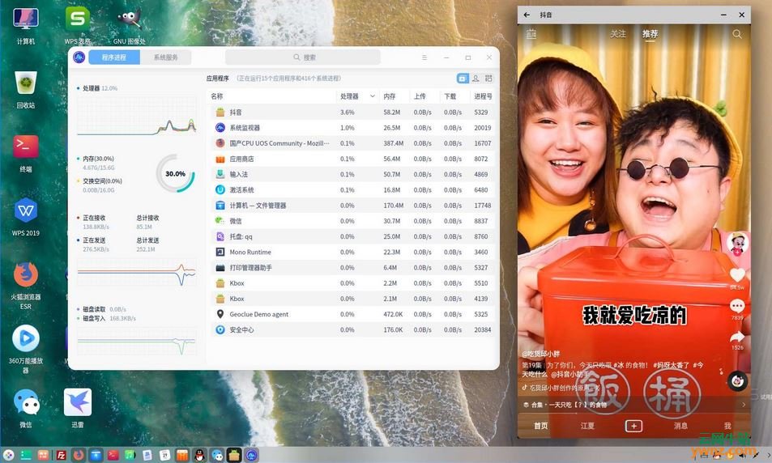
Task: Open the 我 profile tab in 抖音
Action: (x=727, y=426)
